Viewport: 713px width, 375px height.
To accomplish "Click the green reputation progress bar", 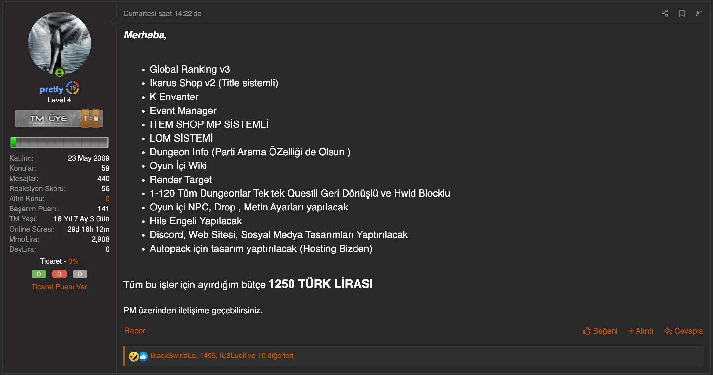I will coord(59,143).
